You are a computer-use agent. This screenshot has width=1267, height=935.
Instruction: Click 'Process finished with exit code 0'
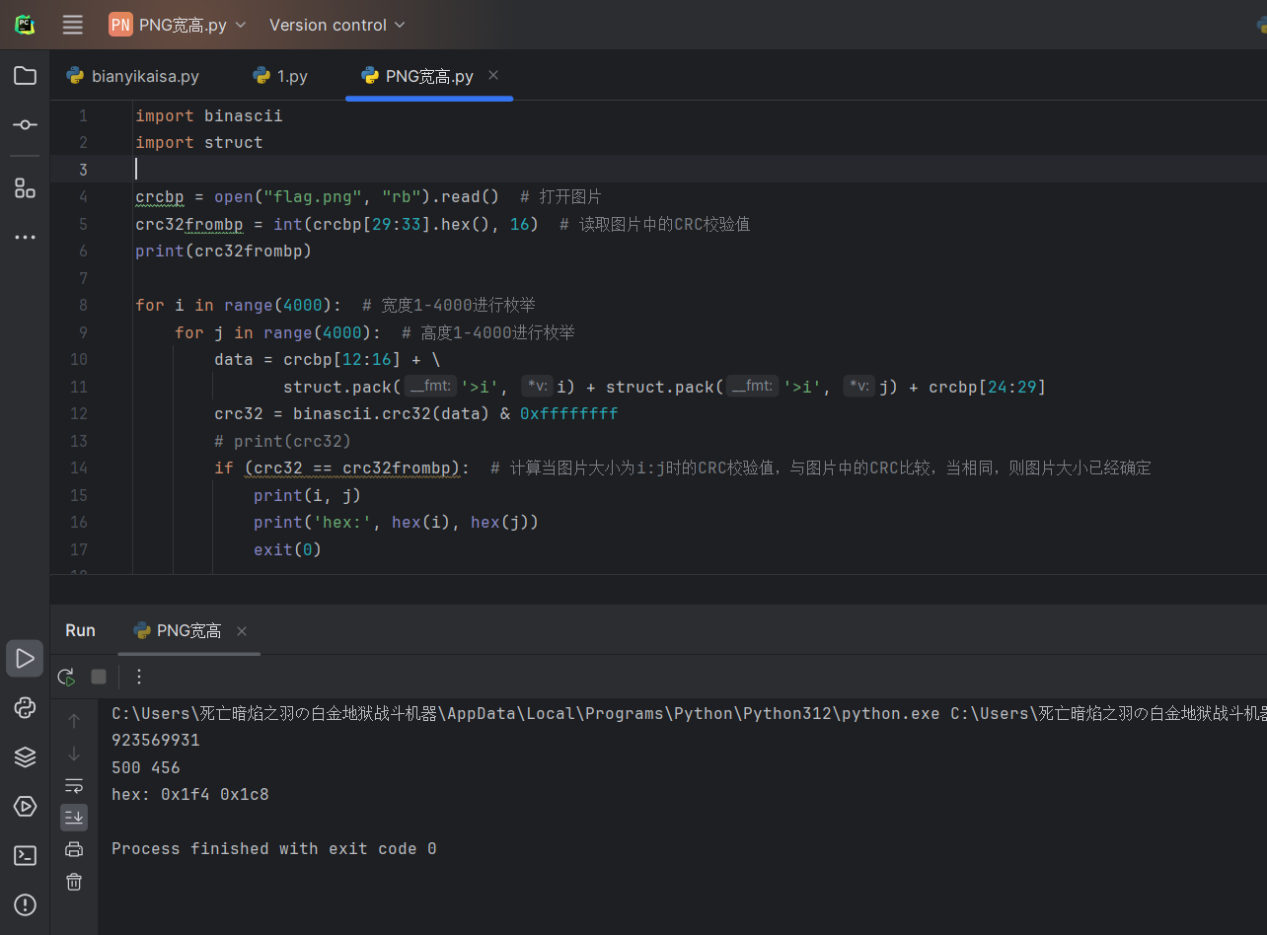(x=274, y=848)
